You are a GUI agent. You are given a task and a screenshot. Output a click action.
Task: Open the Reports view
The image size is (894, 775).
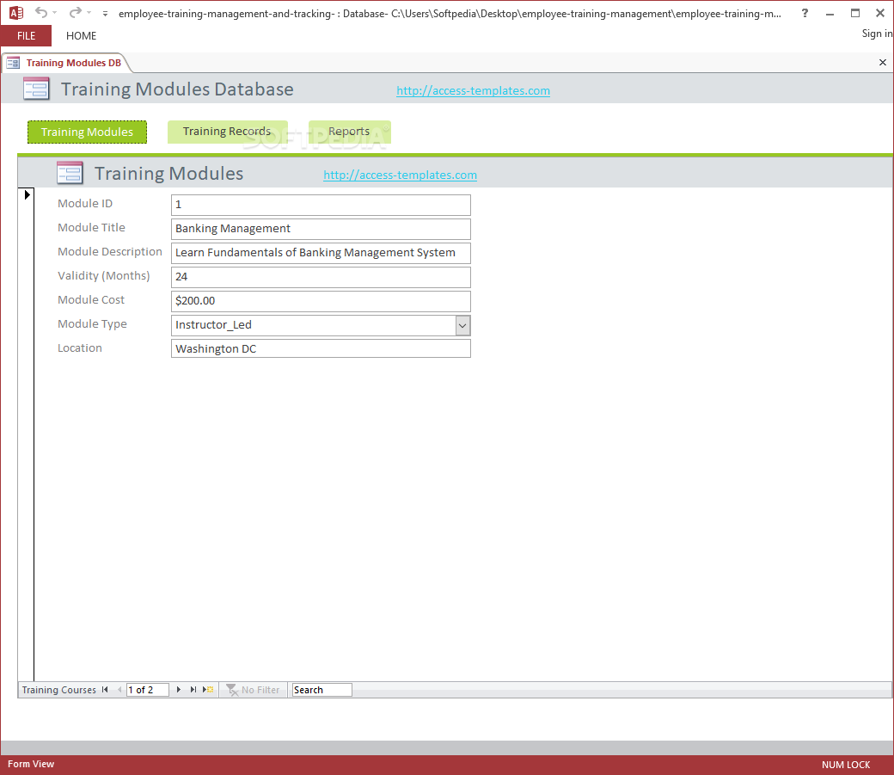click(350, 132)
